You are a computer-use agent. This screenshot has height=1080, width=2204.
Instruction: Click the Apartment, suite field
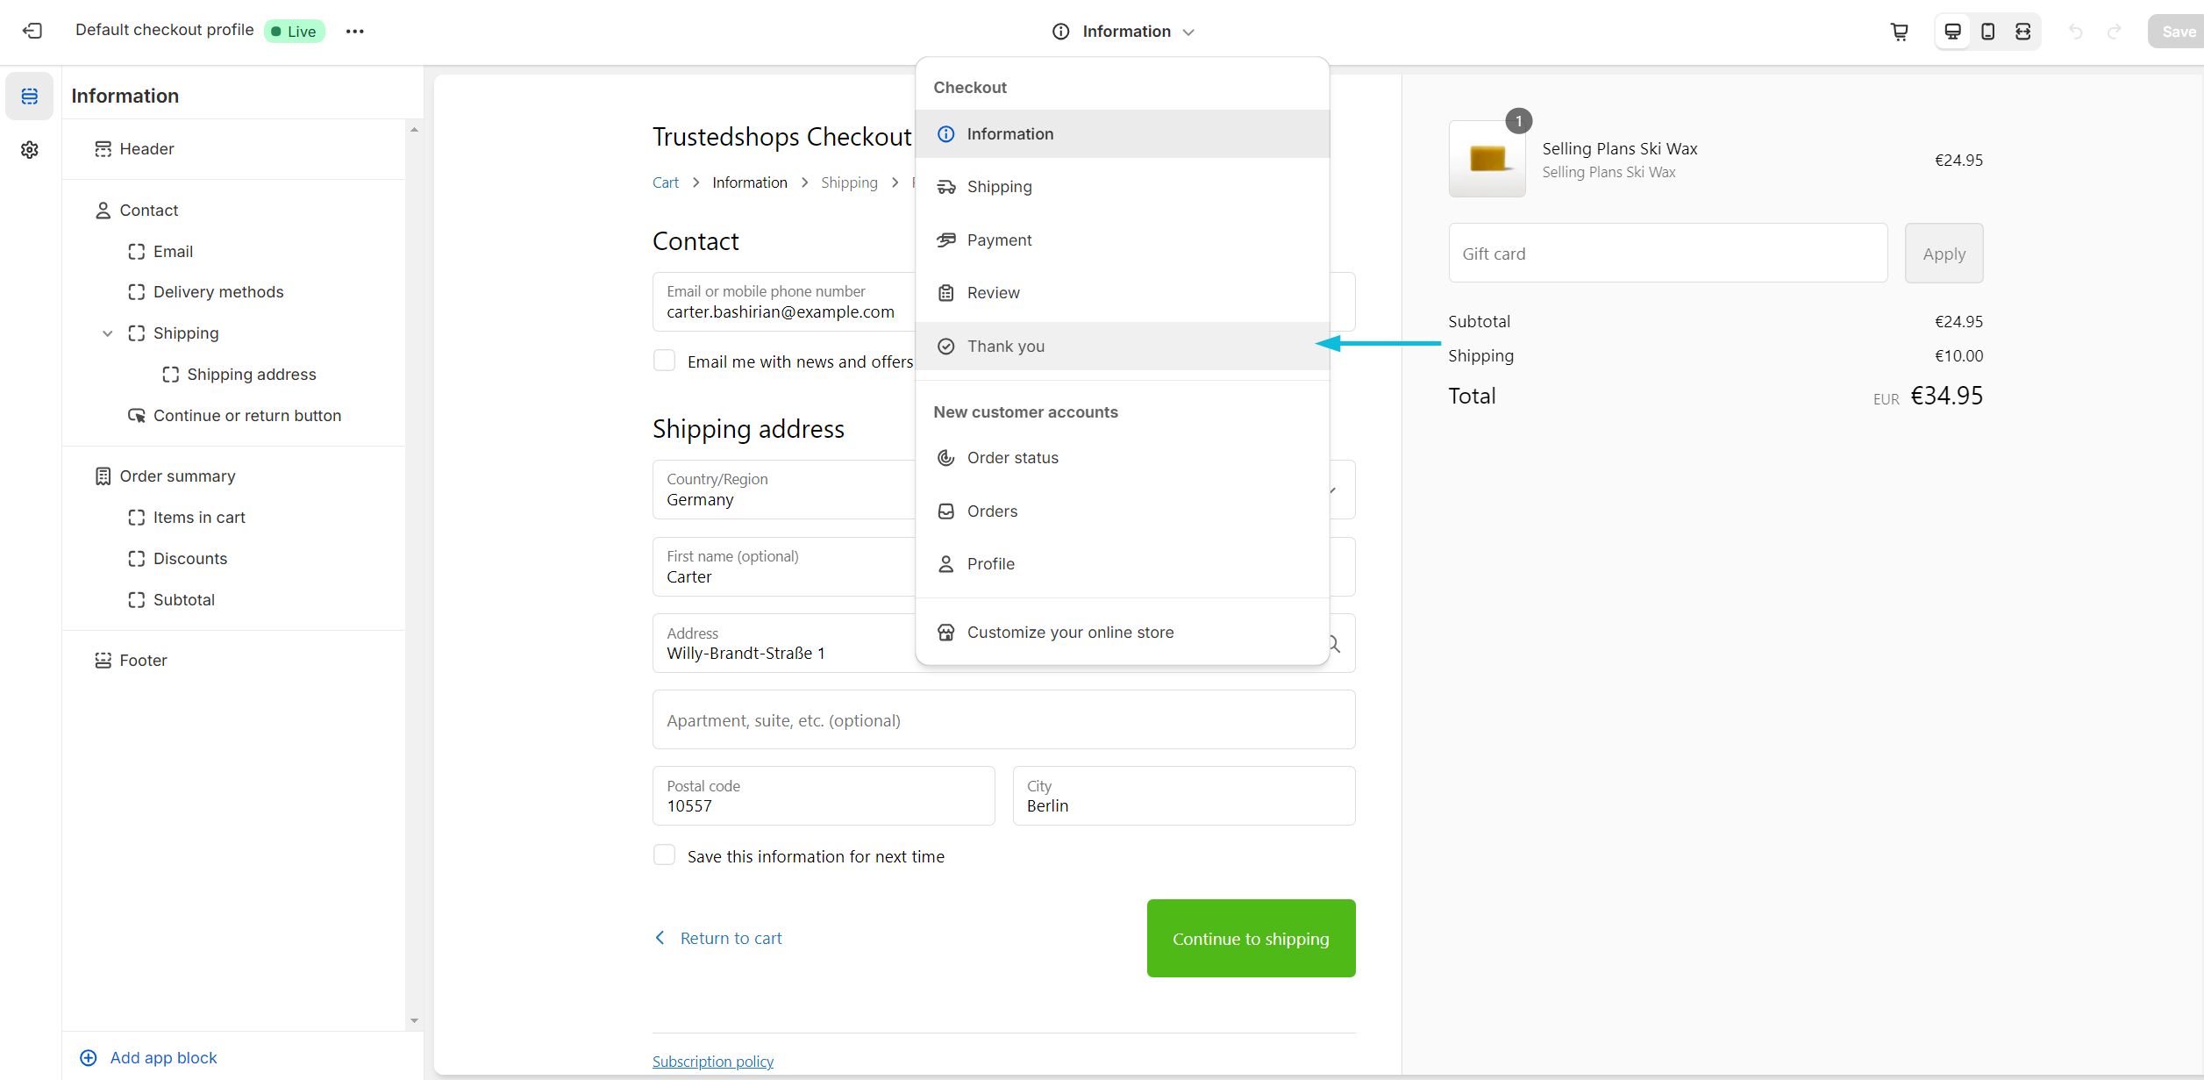[x=1003, y=720]
